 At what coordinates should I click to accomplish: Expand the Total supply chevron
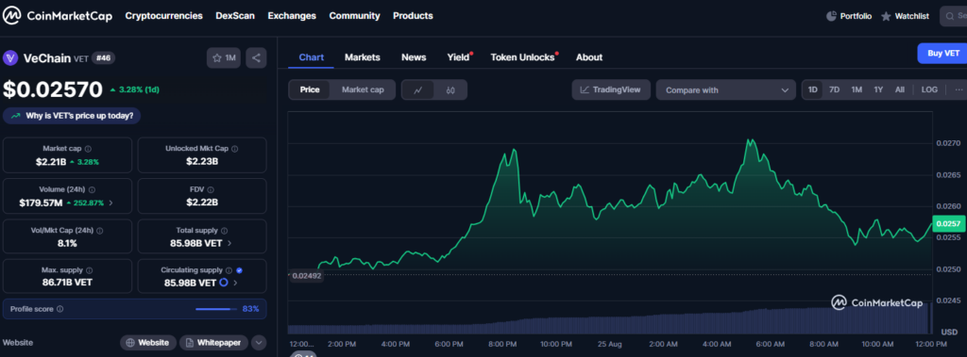coord(229,243)
